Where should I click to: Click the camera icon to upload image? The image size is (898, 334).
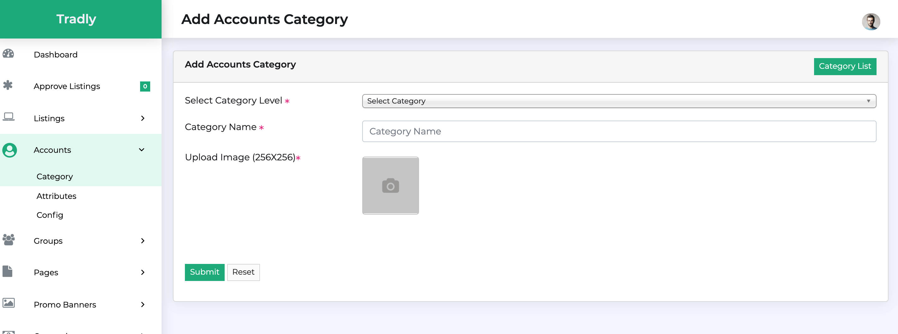click(x=390, y=186)
